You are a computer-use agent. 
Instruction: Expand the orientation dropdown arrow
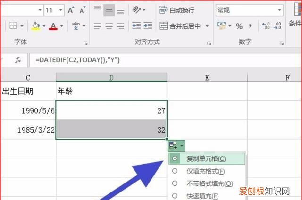click(144, 10)
